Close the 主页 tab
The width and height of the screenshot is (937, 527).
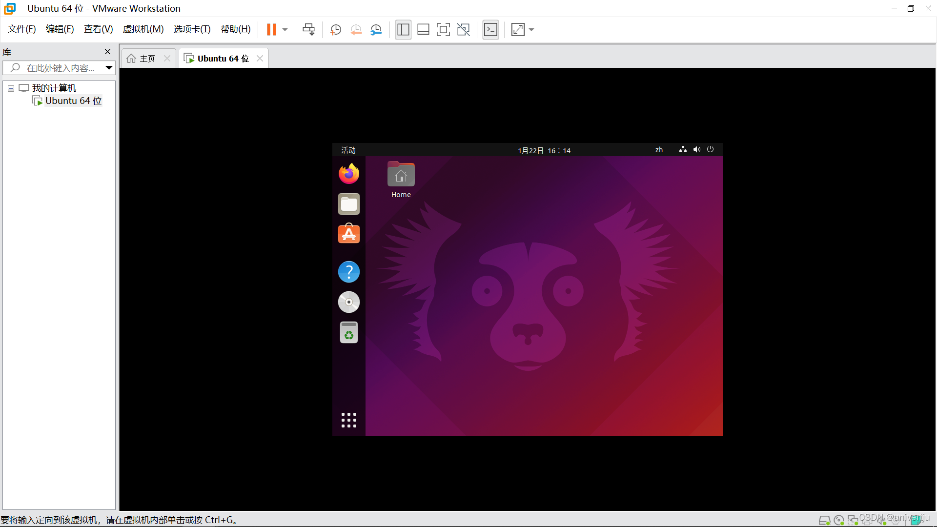[167, 59]
